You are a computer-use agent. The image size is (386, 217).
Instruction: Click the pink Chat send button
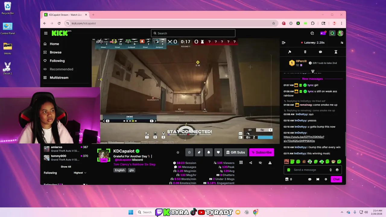pos(336,179)
